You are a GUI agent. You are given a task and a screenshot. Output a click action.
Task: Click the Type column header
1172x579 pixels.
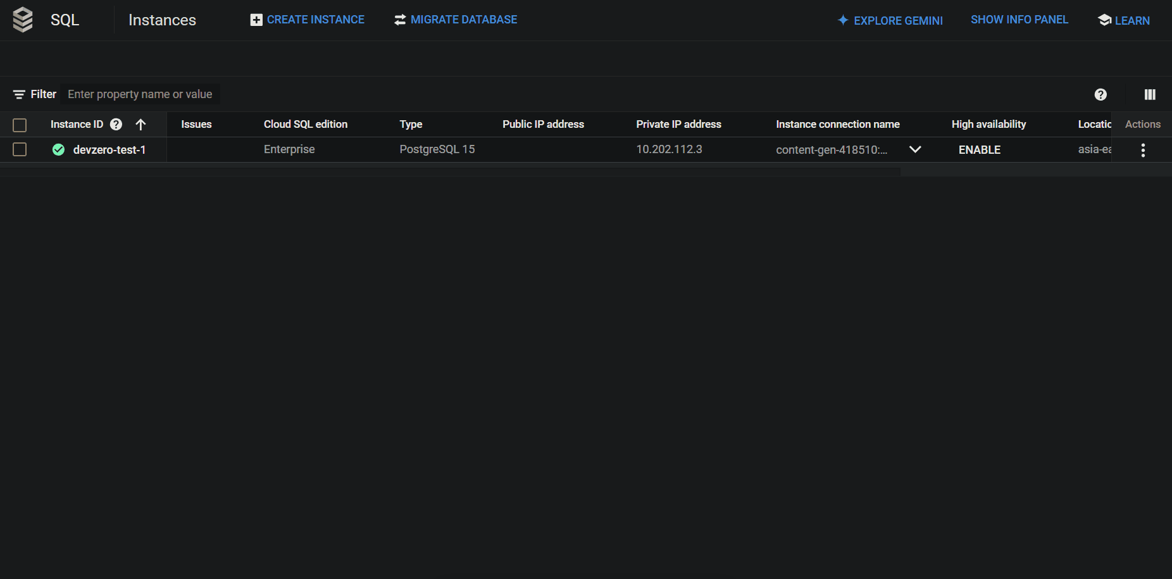pyautogui.click(x=411, y=124)
